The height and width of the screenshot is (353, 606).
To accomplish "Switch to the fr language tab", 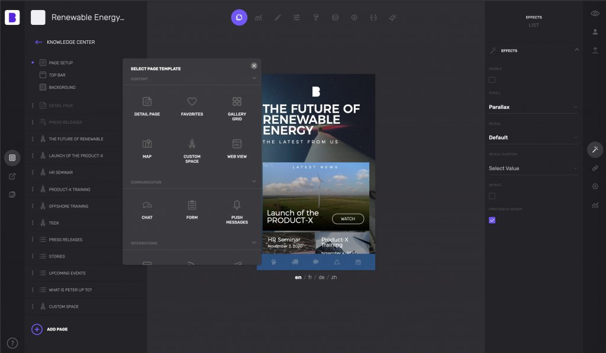I will [x=309, y=277].
